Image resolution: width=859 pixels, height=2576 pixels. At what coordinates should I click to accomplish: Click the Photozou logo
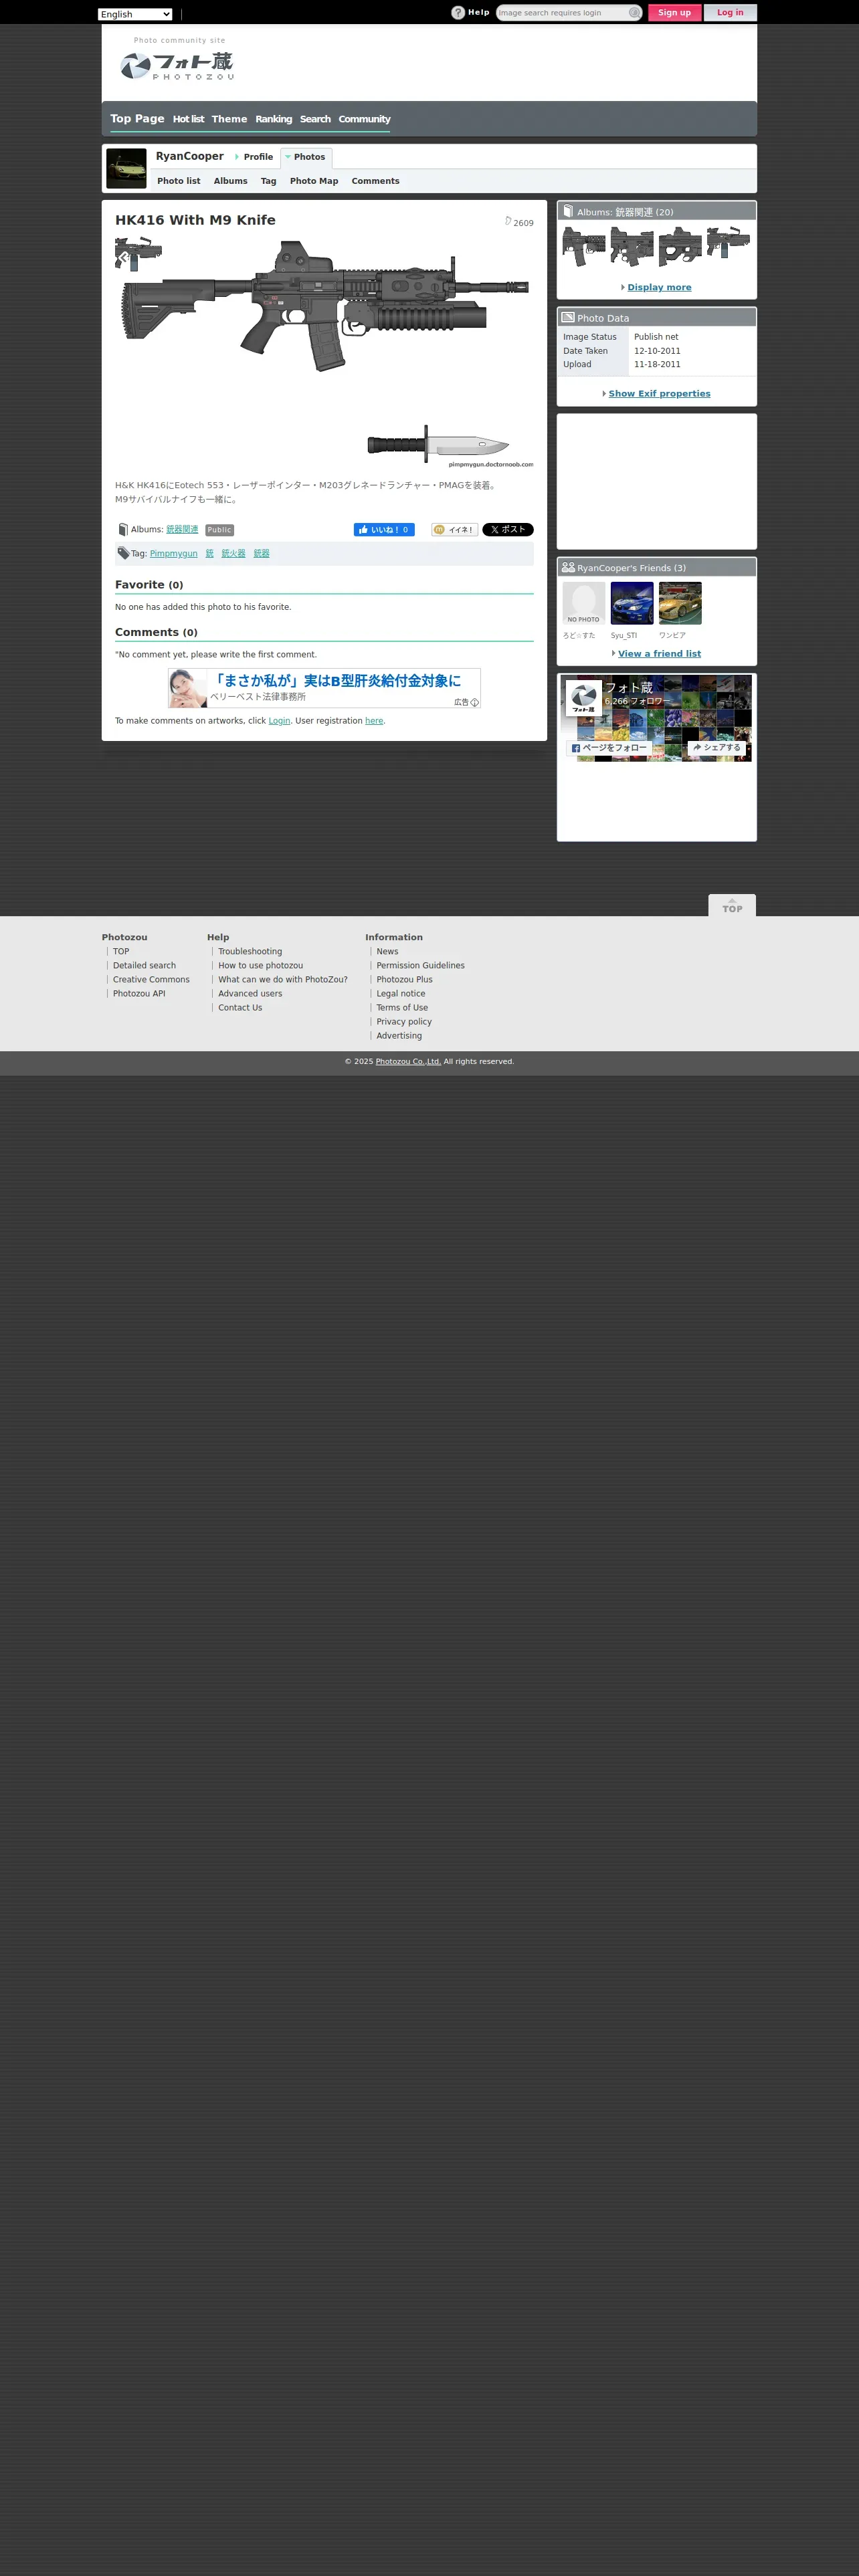point(177,66)
